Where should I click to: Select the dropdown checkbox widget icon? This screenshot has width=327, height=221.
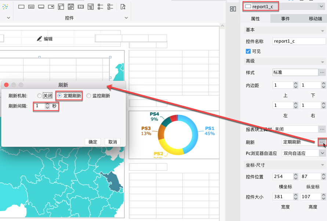(x=61, y=7)
